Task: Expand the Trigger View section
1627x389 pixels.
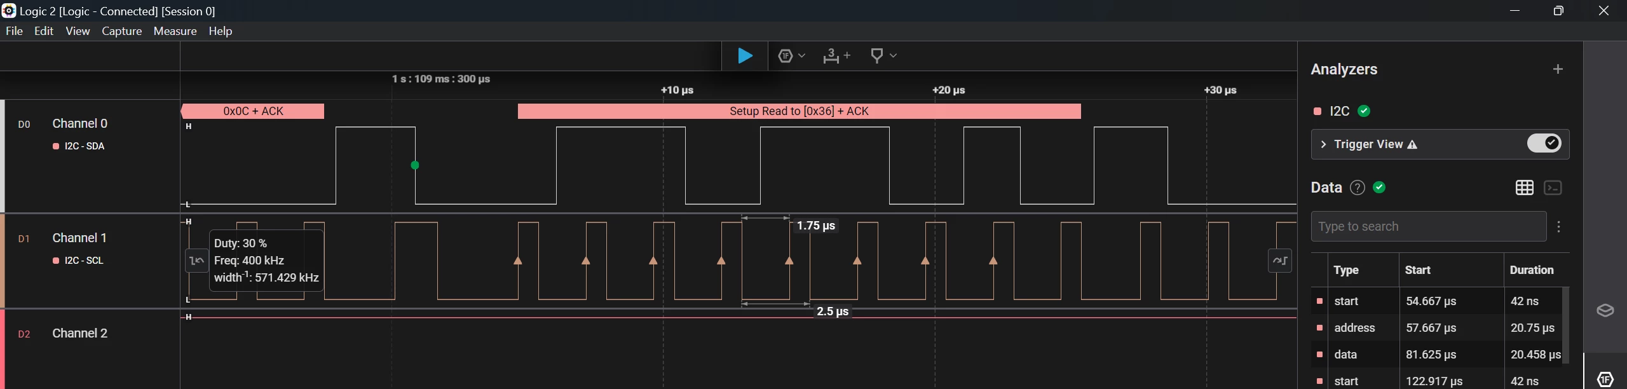Action: pyautogui.click(x=1323, y=144)
